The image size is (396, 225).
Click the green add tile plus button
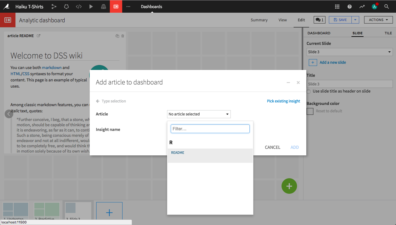(x=289, y=186)
